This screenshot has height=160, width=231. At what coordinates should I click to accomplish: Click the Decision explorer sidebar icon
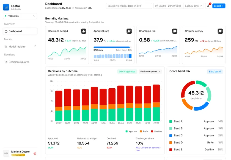(x=6, y=62)
